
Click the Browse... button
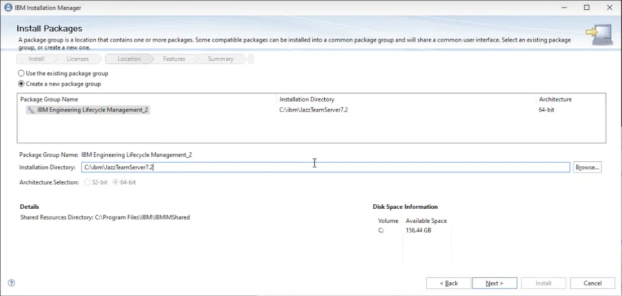tap(587, 167)
